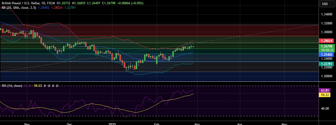Click the 1.22000 price scale level
Image resolution: width=336 pixels, height=125 pixels.
click(x=327, y=68)
